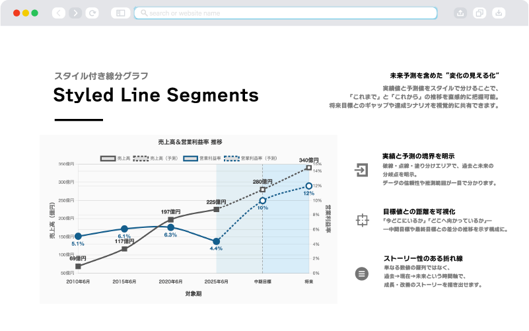This screenshot has width=529, height=331.
Task: Open the tab overview (duplicate squares) icon
Action: pyautogui.click(x=479, y=13)
